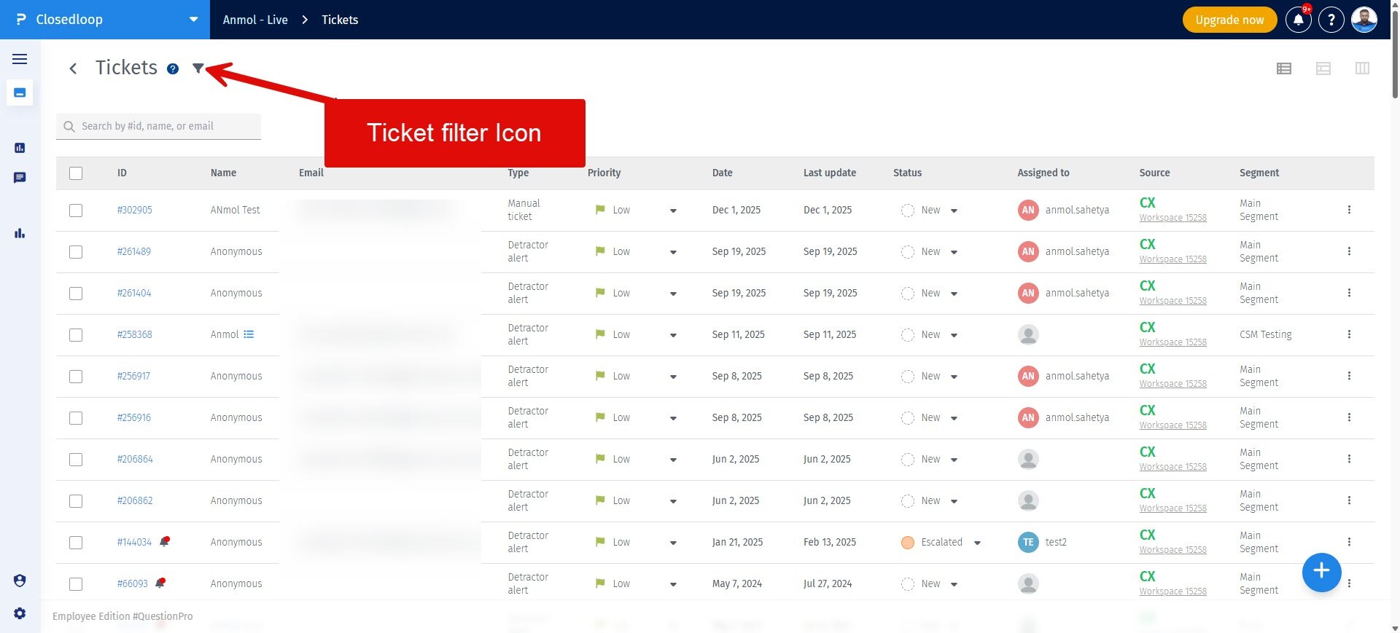Click the TE avatar for test2 assignee

pos(1028,542)
